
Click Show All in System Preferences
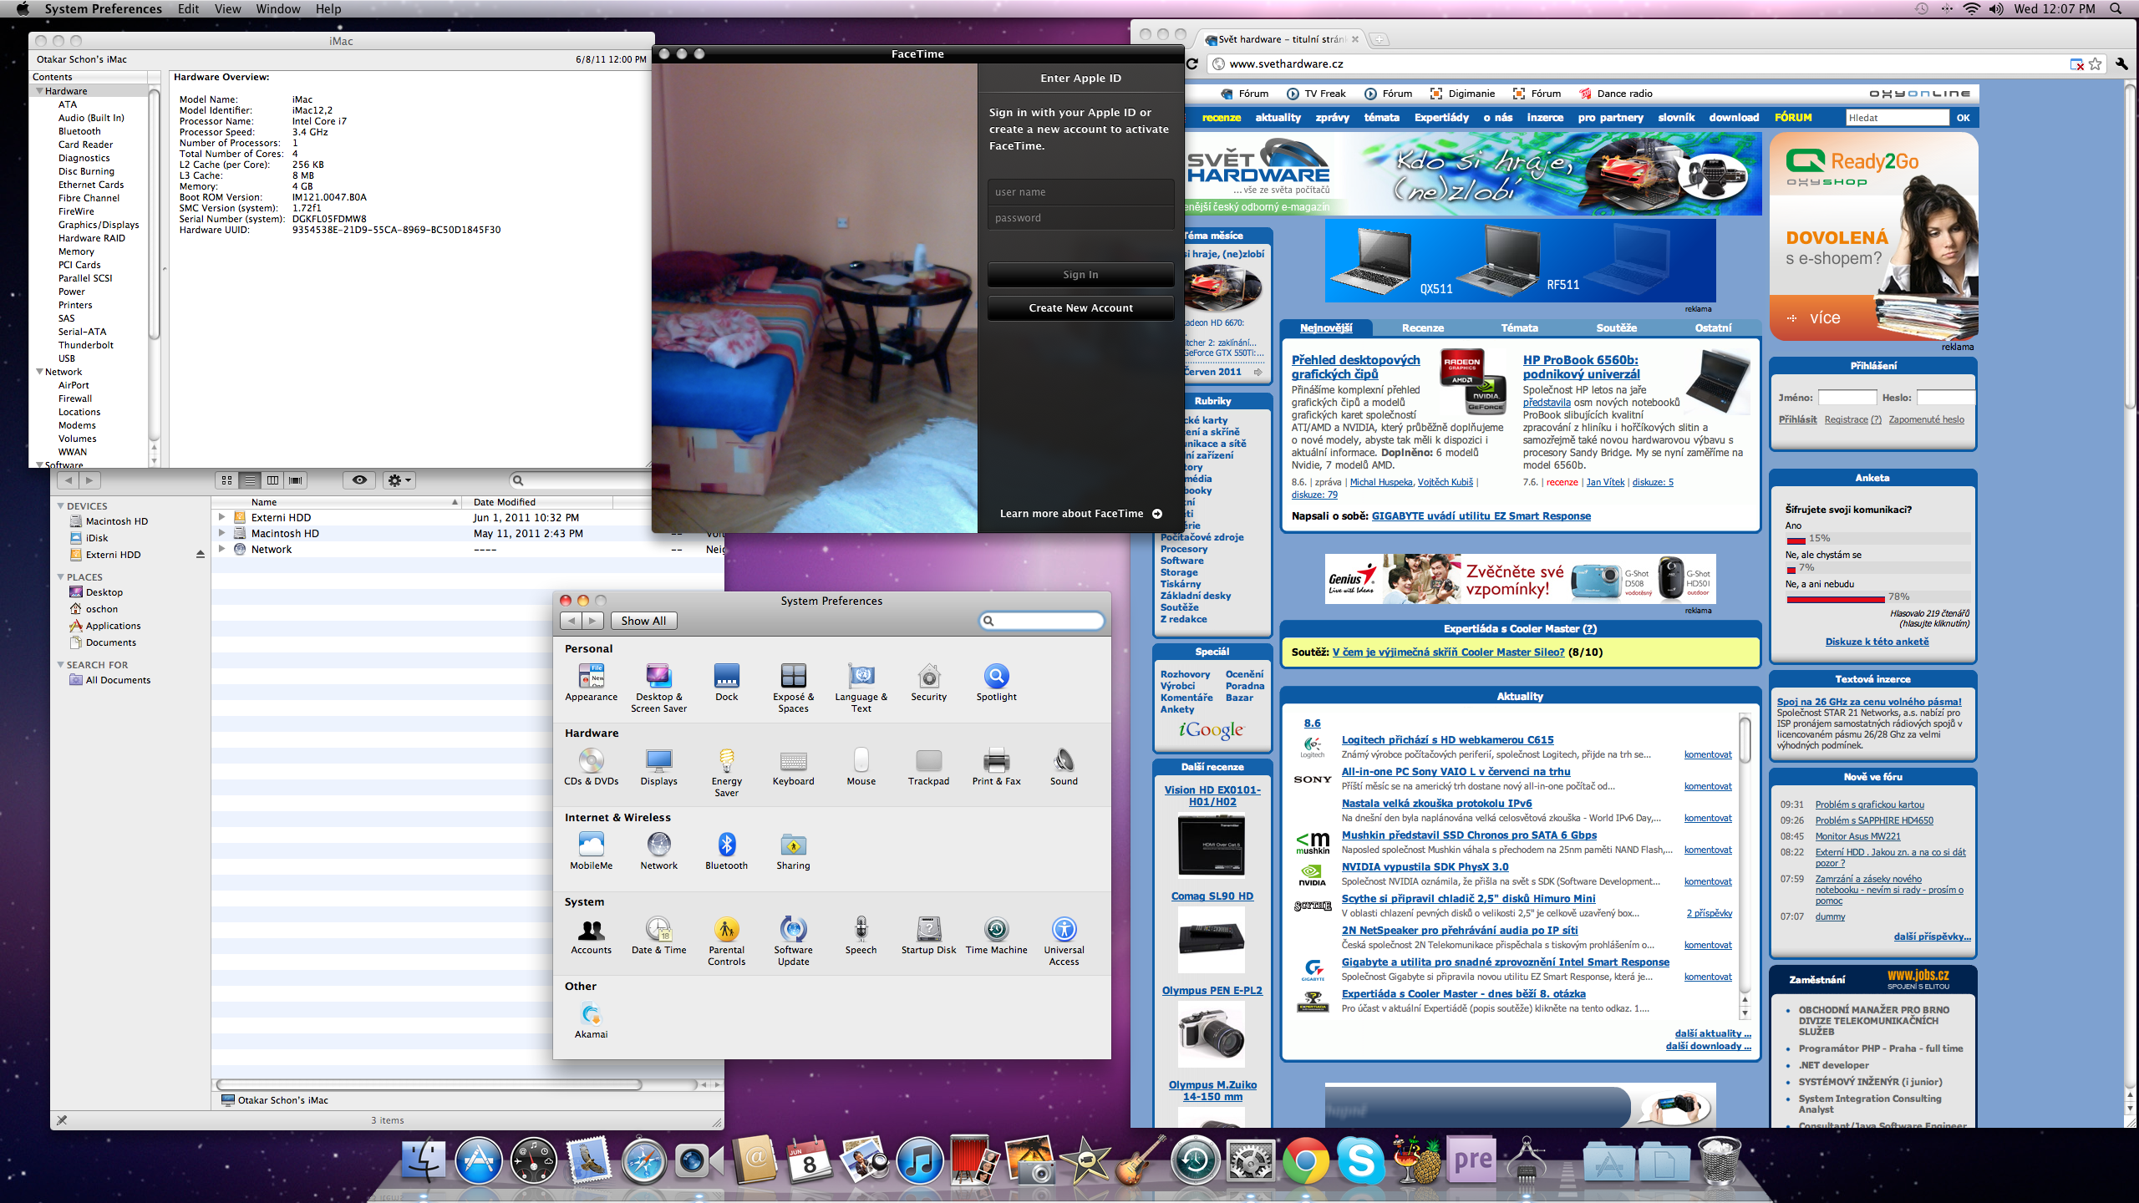coord(643,621)
